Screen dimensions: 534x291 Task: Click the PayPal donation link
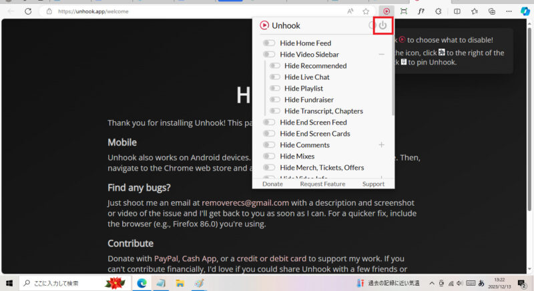tap(166, 258)
